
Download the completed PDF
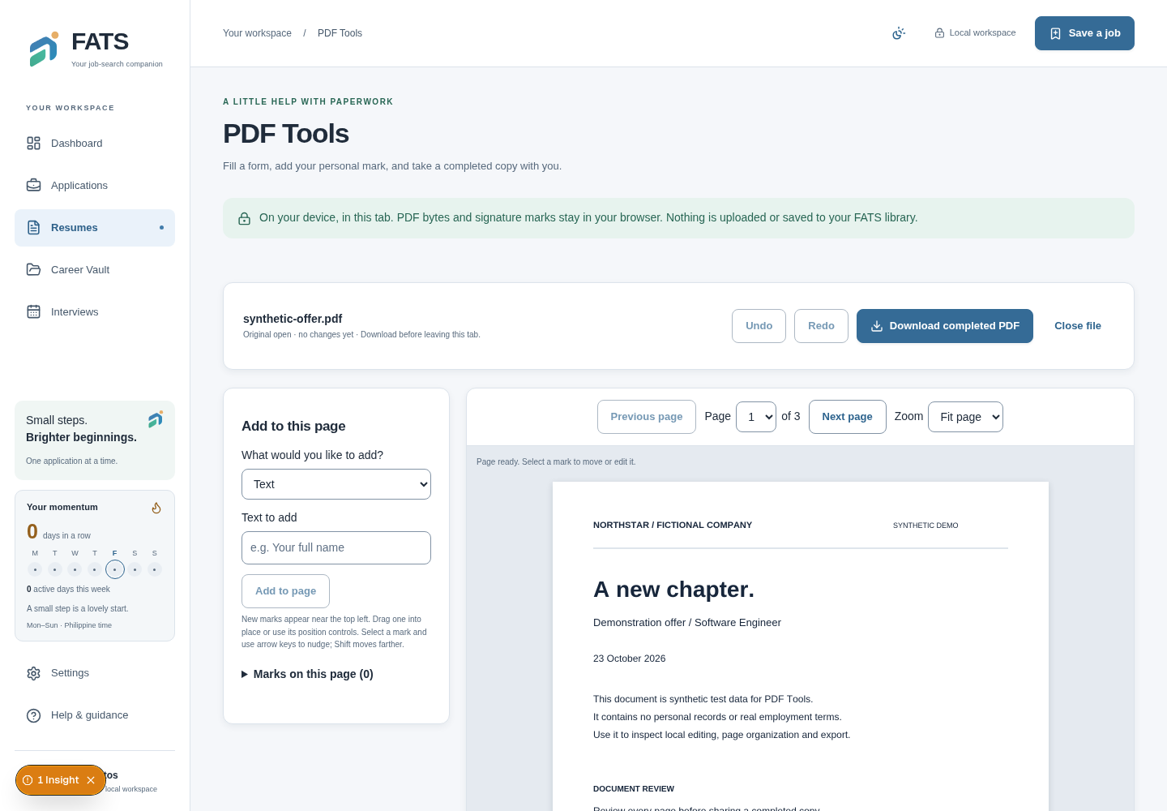[945, 326]
